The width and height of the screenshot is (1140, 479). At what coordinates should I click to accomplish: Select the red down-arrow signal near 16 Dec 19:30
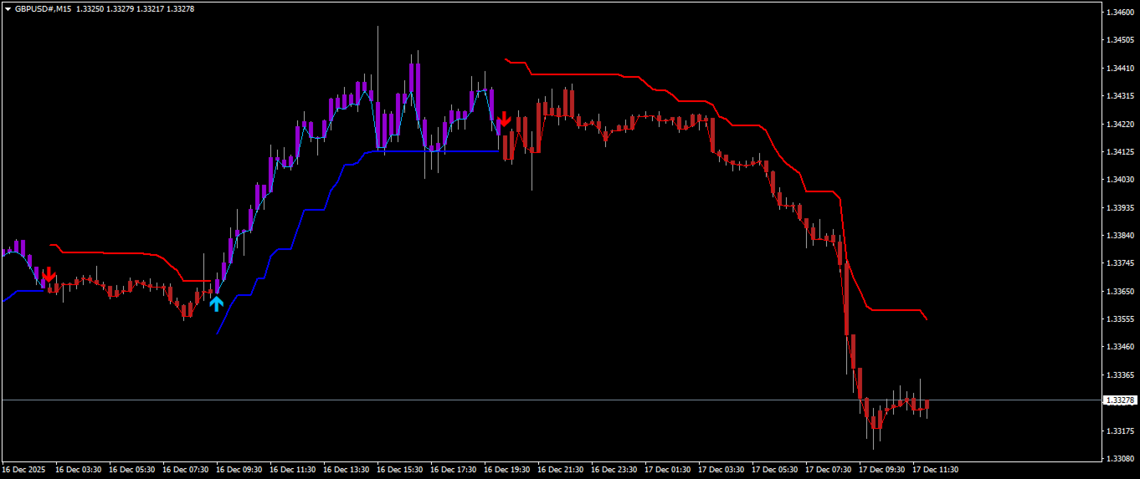(x=504, y=118)
